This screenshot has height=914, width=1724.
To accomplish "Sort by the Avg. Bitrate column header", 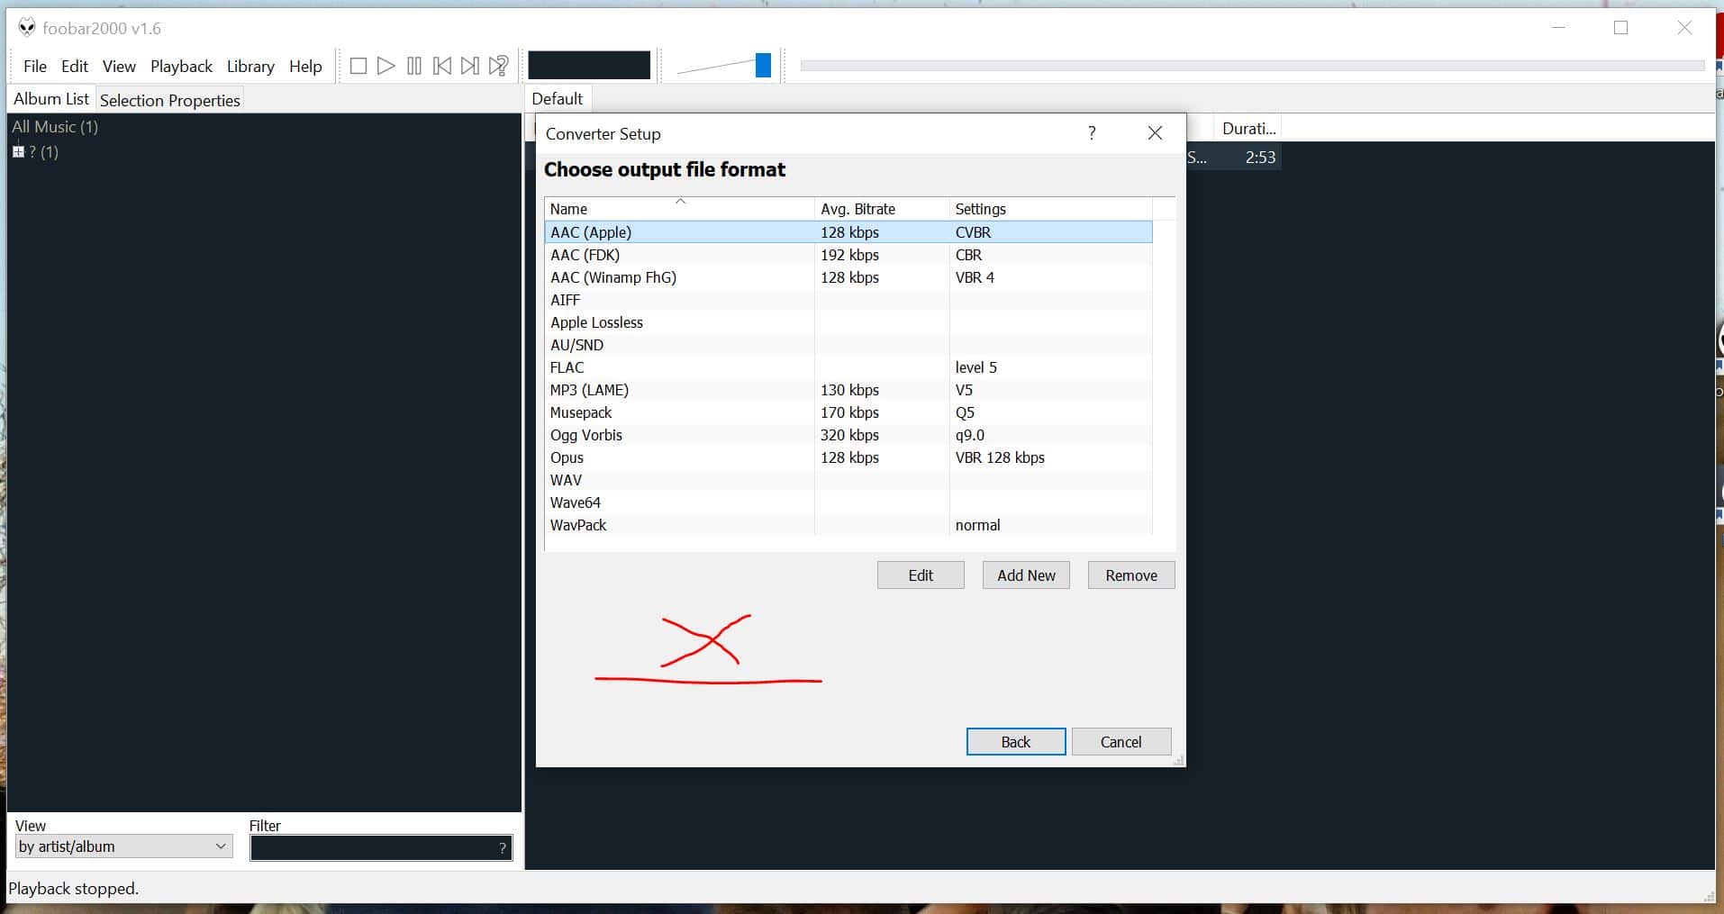I will tap(883, 209).
